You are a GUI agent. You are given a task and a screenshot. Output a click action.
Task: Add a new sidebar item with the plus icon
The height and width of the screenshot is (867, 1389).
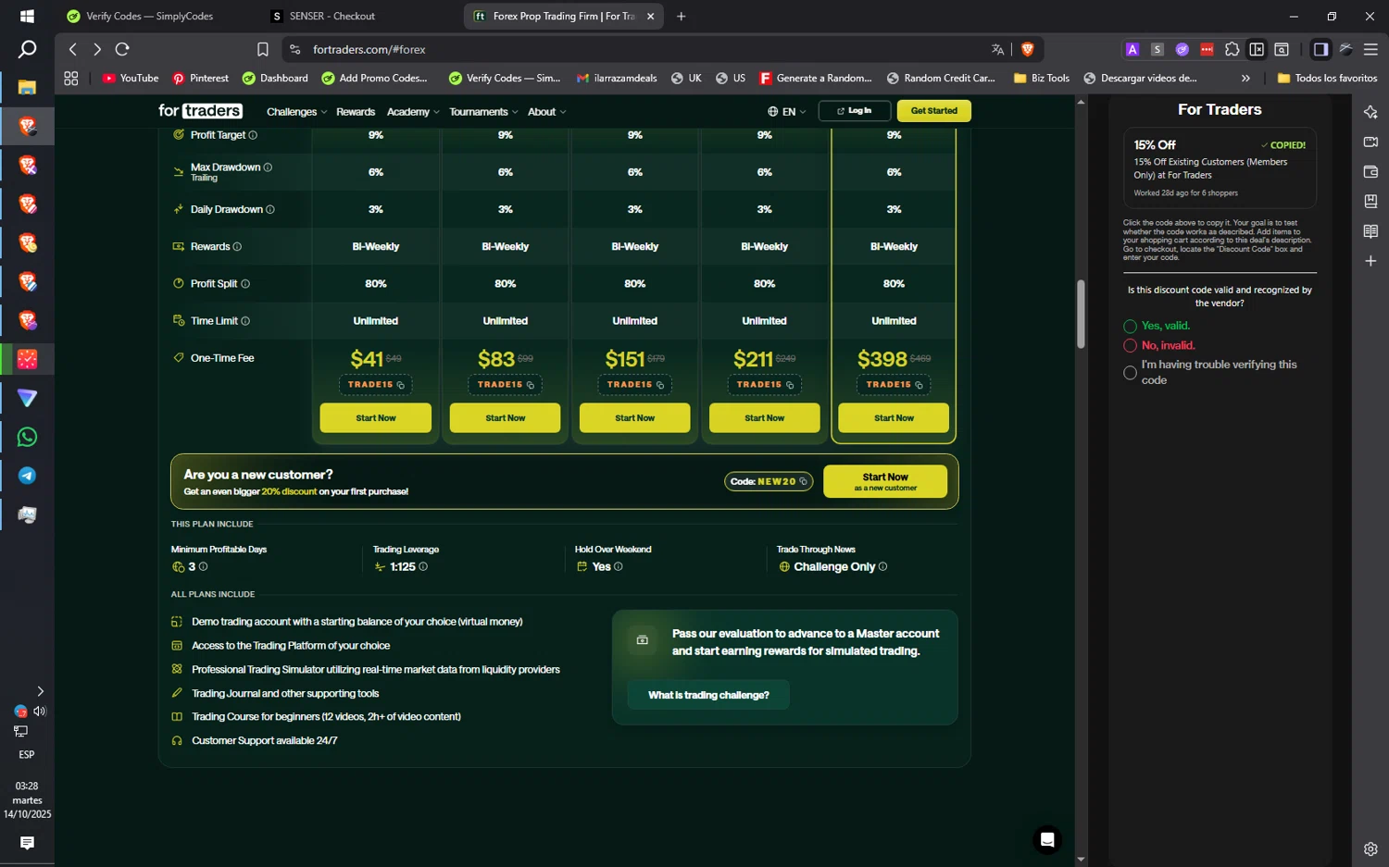coord(1370,261)
